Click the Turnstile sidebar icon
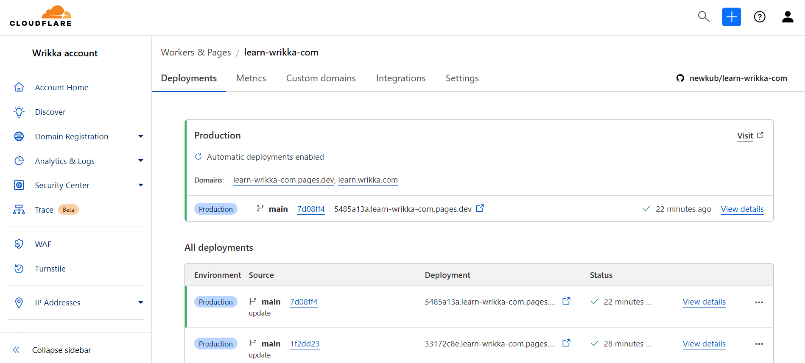The image size is (805, 363). [19, 269]
